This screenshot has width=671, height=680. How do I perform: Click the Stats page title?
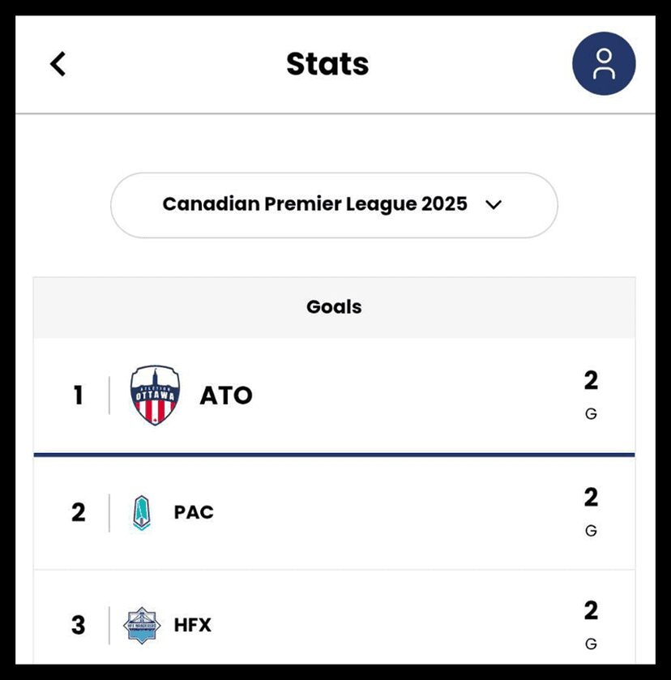(x=327, y=64)
